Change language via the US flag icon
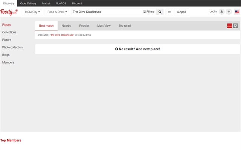The height and width of the screenshot is (150, 241). click(237, 12)
